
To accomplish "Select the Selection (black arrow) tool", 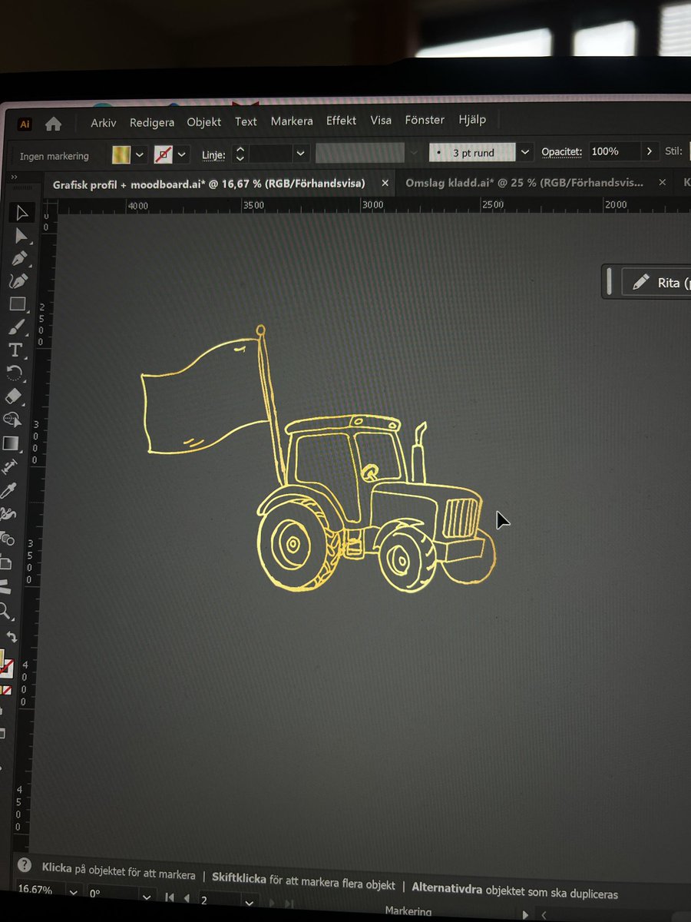I will tap(21, 213).
